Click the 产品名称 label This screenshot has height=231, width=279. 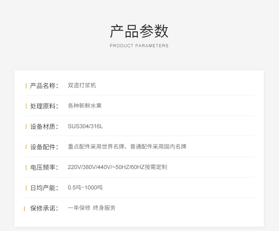(43, 86)
